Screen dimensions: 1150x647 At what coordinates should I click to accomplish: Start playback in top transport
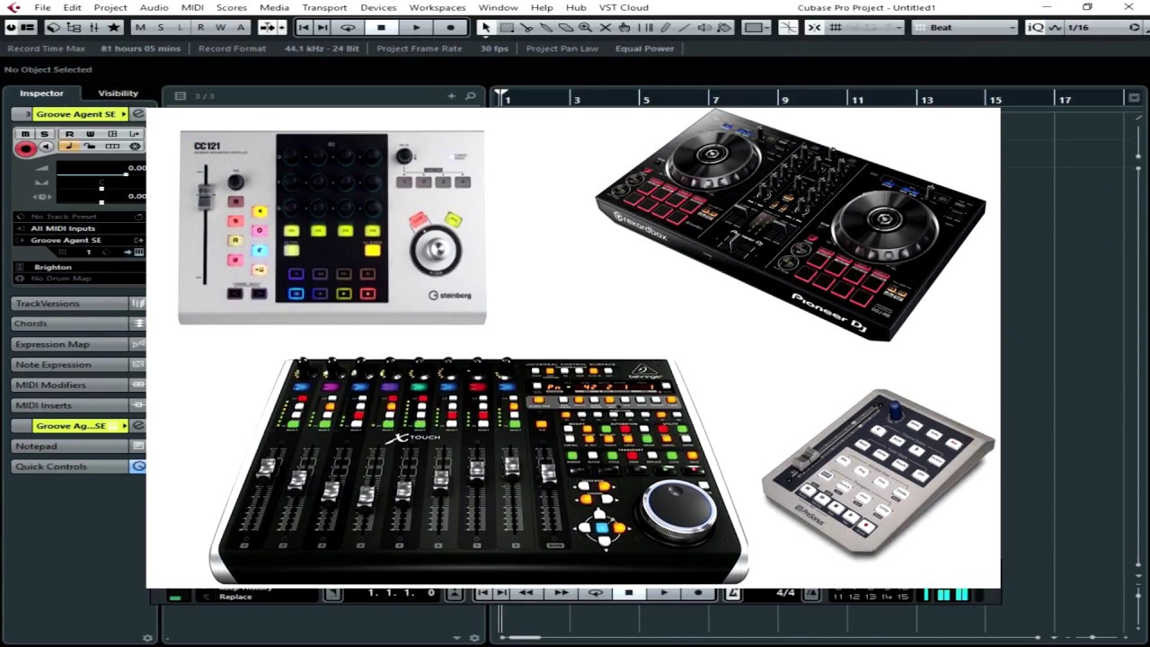point(416,28)
